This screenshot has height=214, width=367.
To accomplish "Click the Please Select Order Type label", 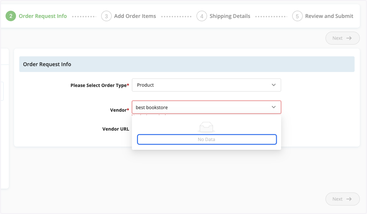I will (x=100, y=85).
